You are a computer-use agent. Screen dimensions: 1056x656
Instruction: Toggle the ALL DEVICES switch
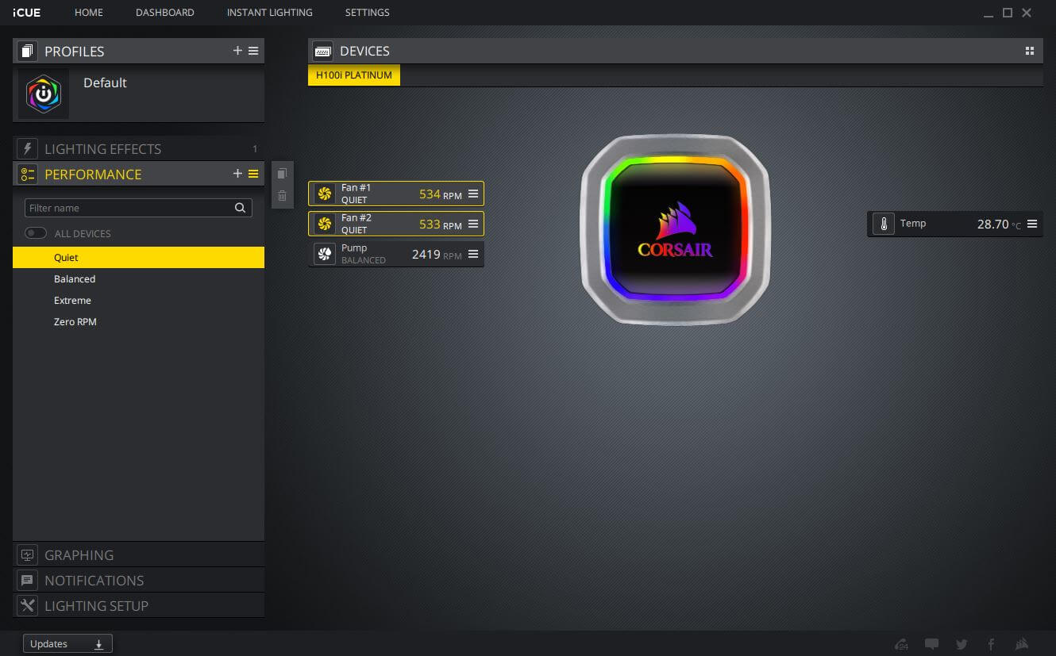tap(36, 233)
